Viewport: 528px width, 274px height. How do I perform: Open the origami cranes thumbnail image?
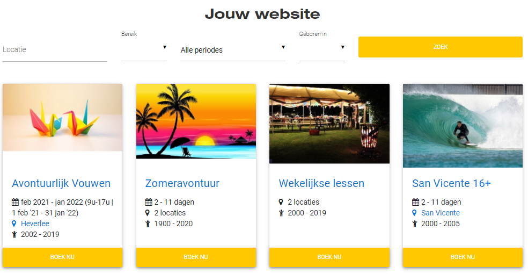63,118
